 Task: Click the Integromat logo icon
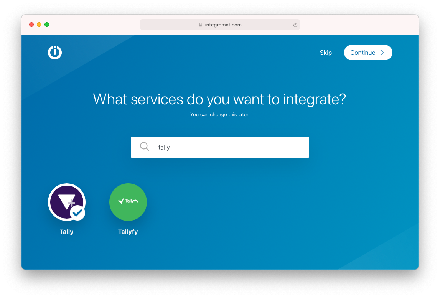pos(55,53)
